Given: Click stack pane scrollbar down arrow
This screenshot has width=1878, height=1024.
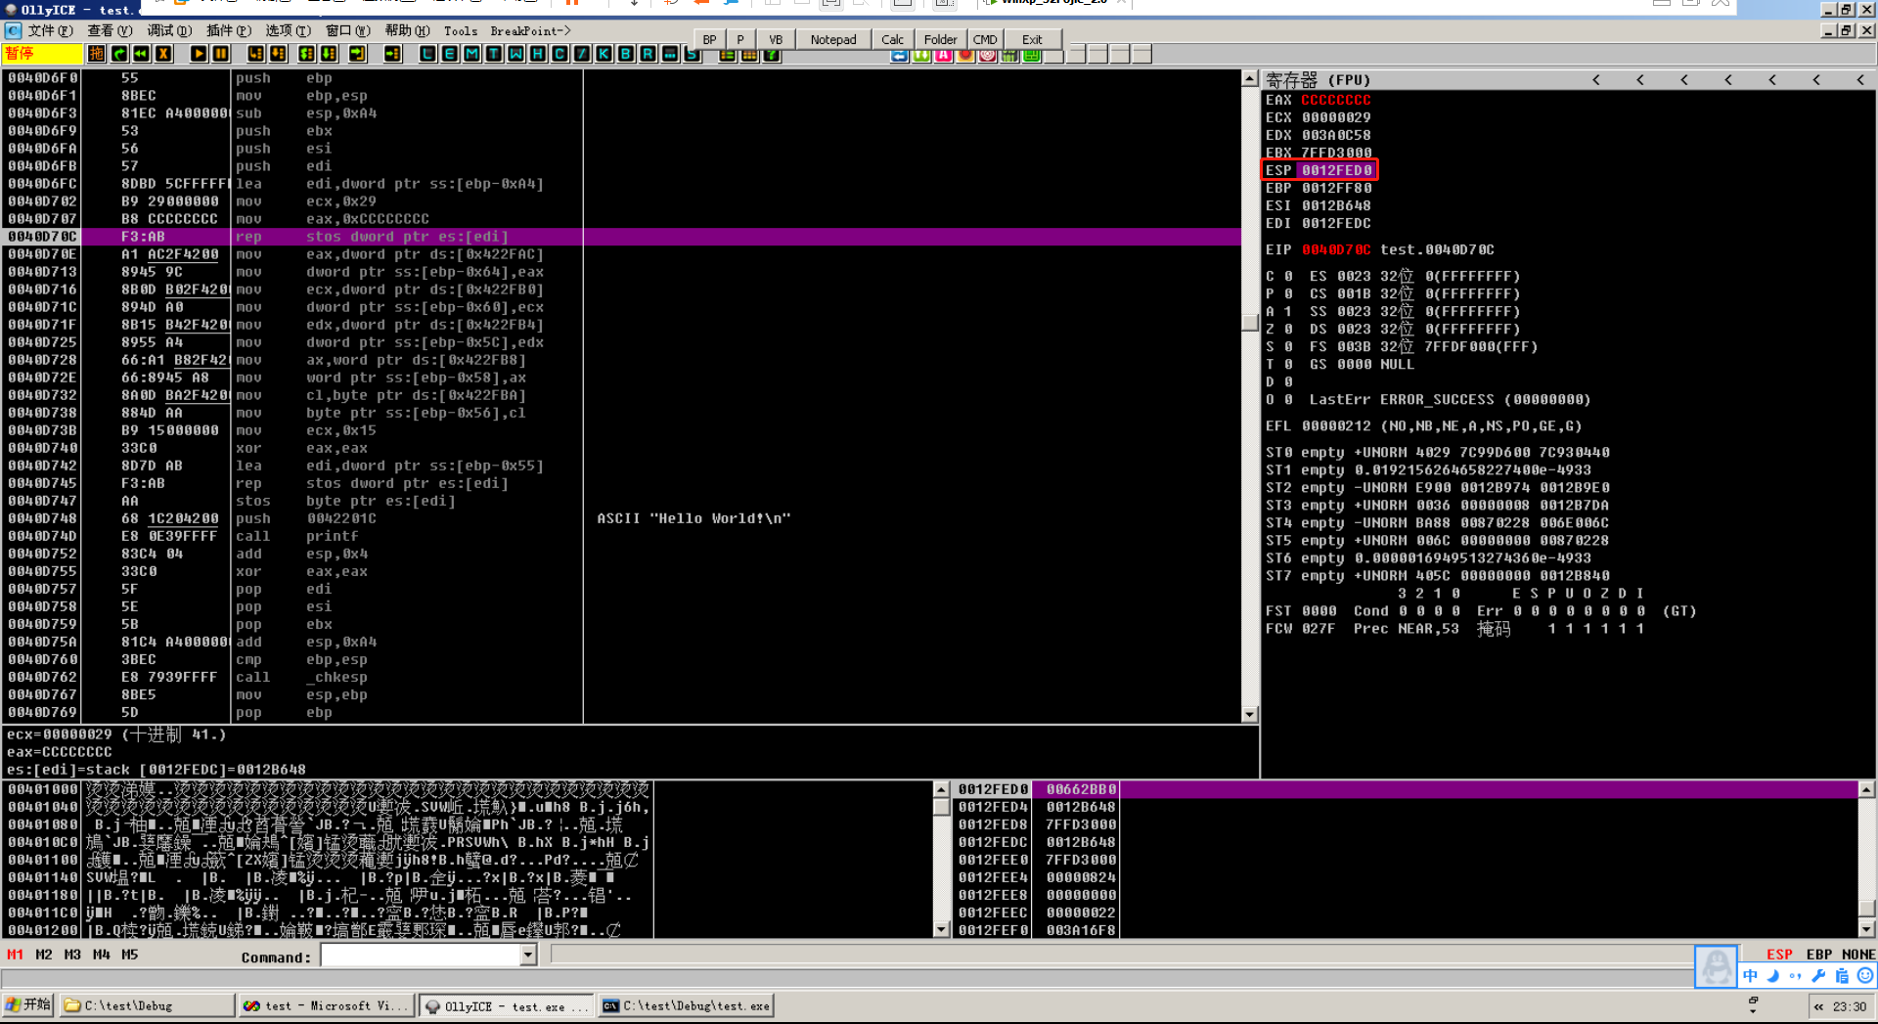Looking at the screenshot, I should tap(1866, 929).
